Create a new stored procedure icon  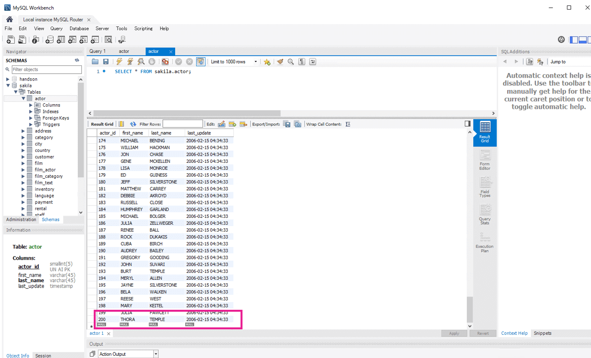pos(83,40)
